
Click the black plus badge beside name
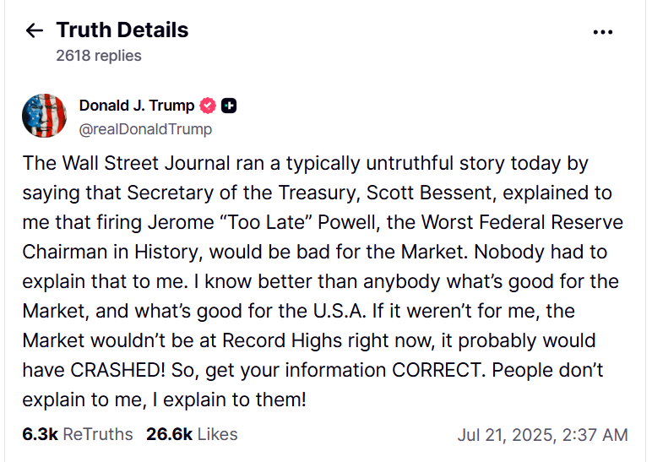pos(229,106)
